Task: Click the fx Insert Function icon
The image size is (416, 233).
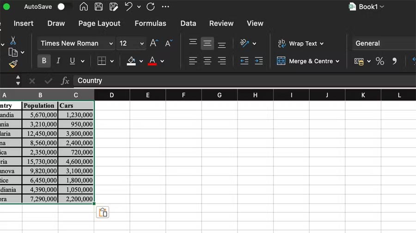Action: pos(65,81)
